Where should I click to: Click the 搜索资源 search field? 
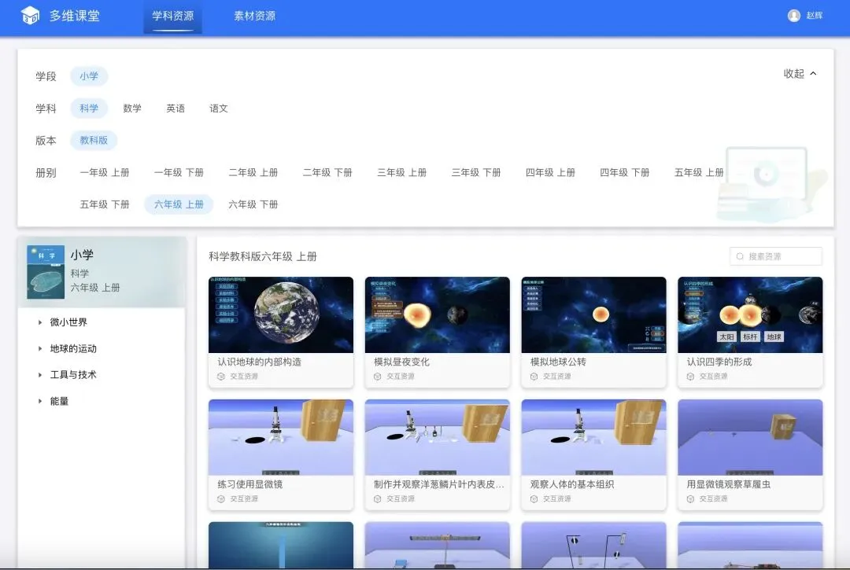(776, 256)
